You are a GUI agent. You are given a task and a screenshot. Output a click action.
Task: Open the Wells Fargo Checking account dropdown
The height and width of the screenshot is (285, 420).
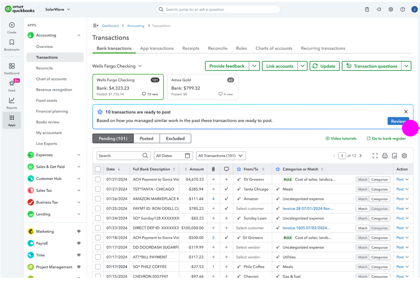[x=117, y=66]
